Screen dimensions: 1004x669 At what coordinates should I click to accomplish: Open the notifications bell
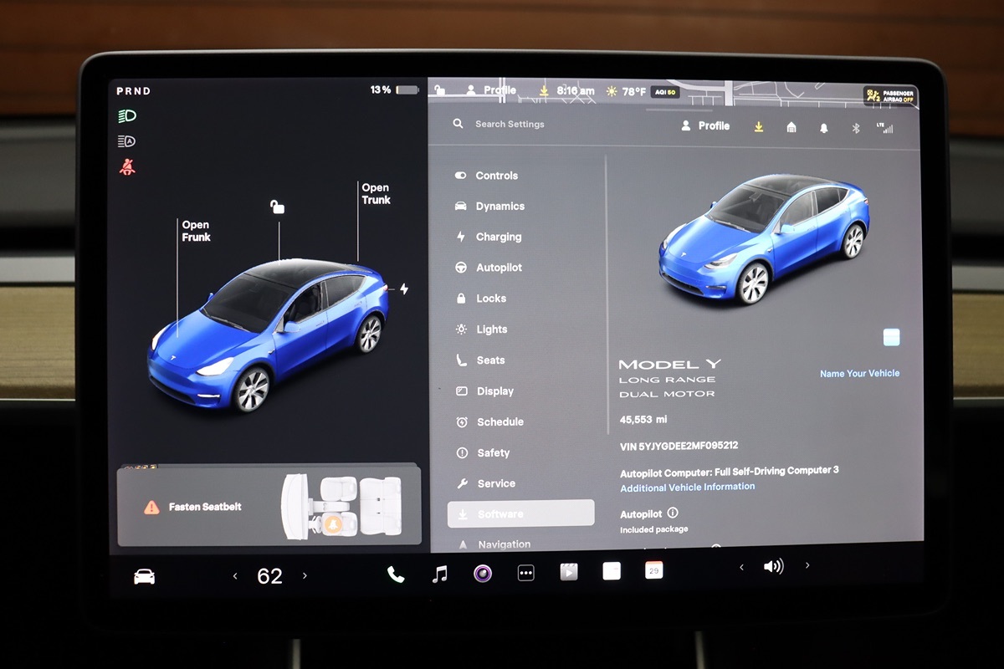coord(824,128)
